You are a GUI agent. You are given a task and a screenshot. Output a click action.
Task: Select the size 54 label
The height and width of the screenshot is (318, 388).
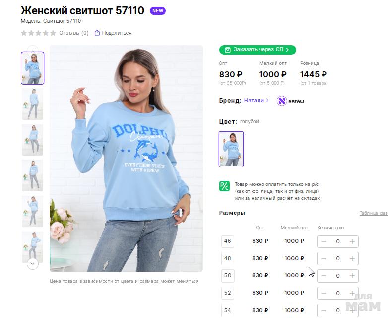point(228,310)
